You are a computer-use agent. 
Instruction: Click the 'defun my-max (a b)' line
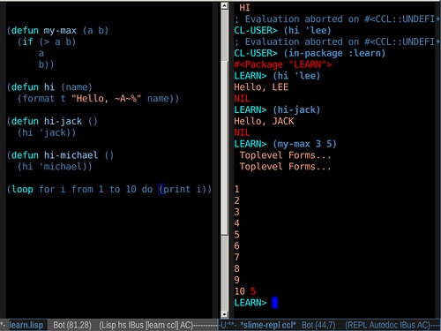[x=57, y=30]
